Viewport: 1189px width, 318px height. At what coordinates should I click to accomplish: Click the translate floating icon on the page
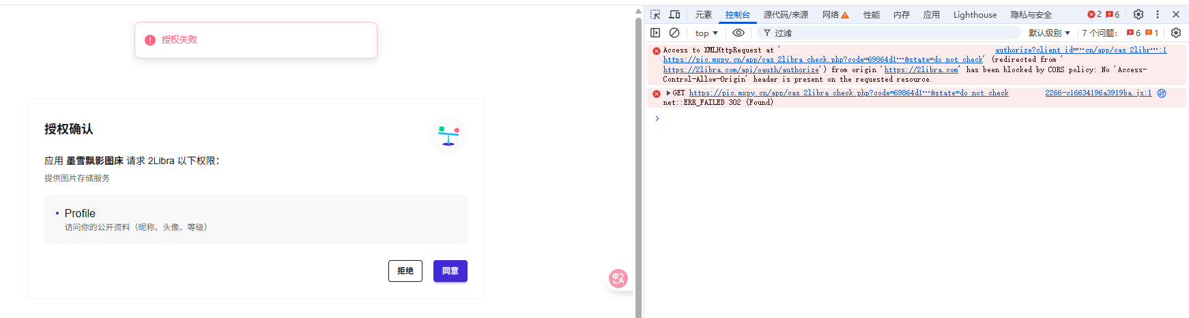pos(618,278)
